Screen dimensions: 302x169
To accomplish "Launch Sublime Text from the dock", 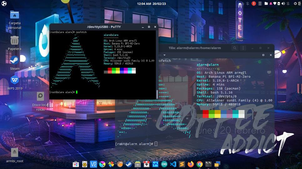I will pyautogui.click(x=182, y=164).
